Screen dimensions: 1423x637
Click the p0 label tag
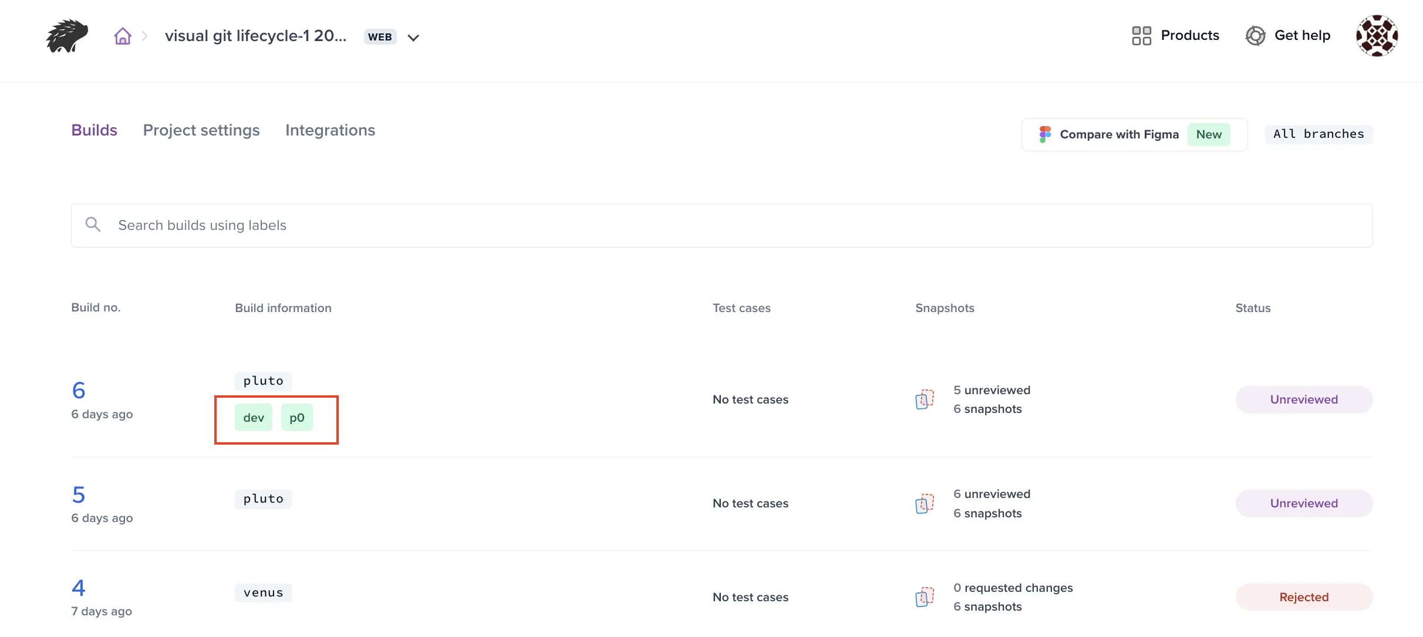click(x=297, y=418)
